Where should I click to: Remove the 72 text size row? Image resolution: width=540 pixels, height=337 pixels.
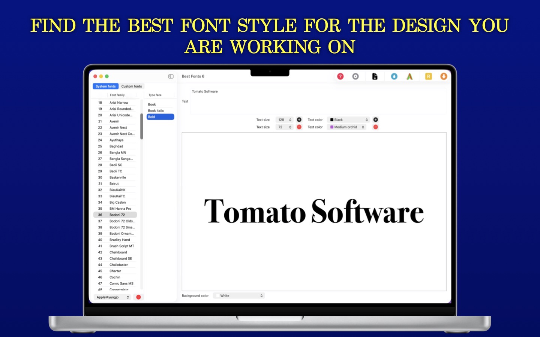click(x=299, y=127)
